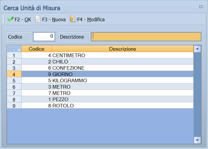Close the Cerca Unità di Misura dialog
Screen dimensions: 208x149
(x=201, y=7)
